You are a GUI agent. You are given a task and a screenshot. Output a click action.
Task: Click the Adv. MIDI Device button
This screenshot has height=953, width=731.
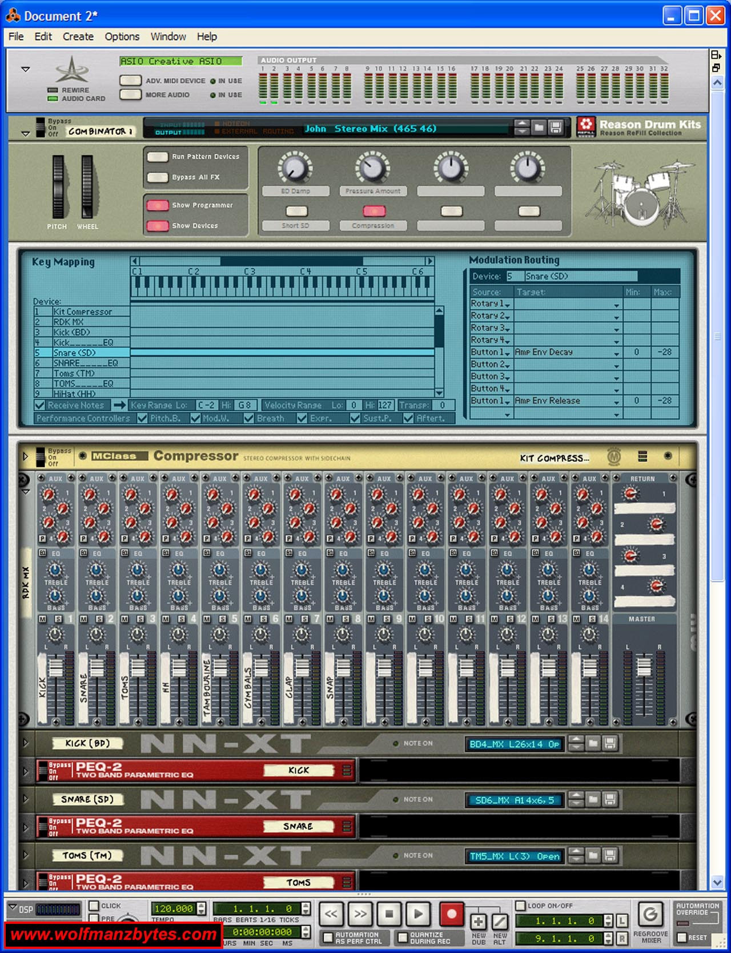(130, 80)
